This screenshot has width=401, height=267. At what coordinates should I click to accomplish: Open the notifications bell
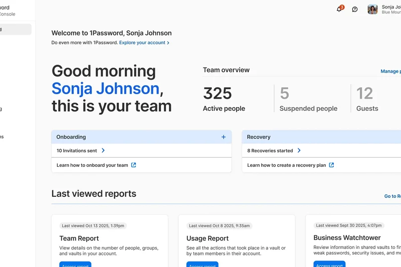click(x=339, y=9)
